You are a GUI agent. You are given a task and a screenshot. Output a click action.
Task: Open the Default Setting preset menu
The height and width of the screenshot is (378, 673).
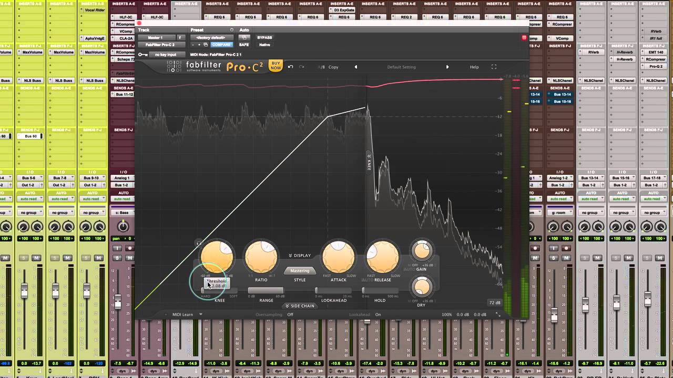point(401,67)
